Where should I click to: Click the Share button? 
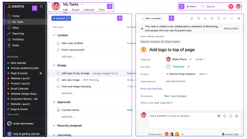pyautogui.click(x=191, y=7)
